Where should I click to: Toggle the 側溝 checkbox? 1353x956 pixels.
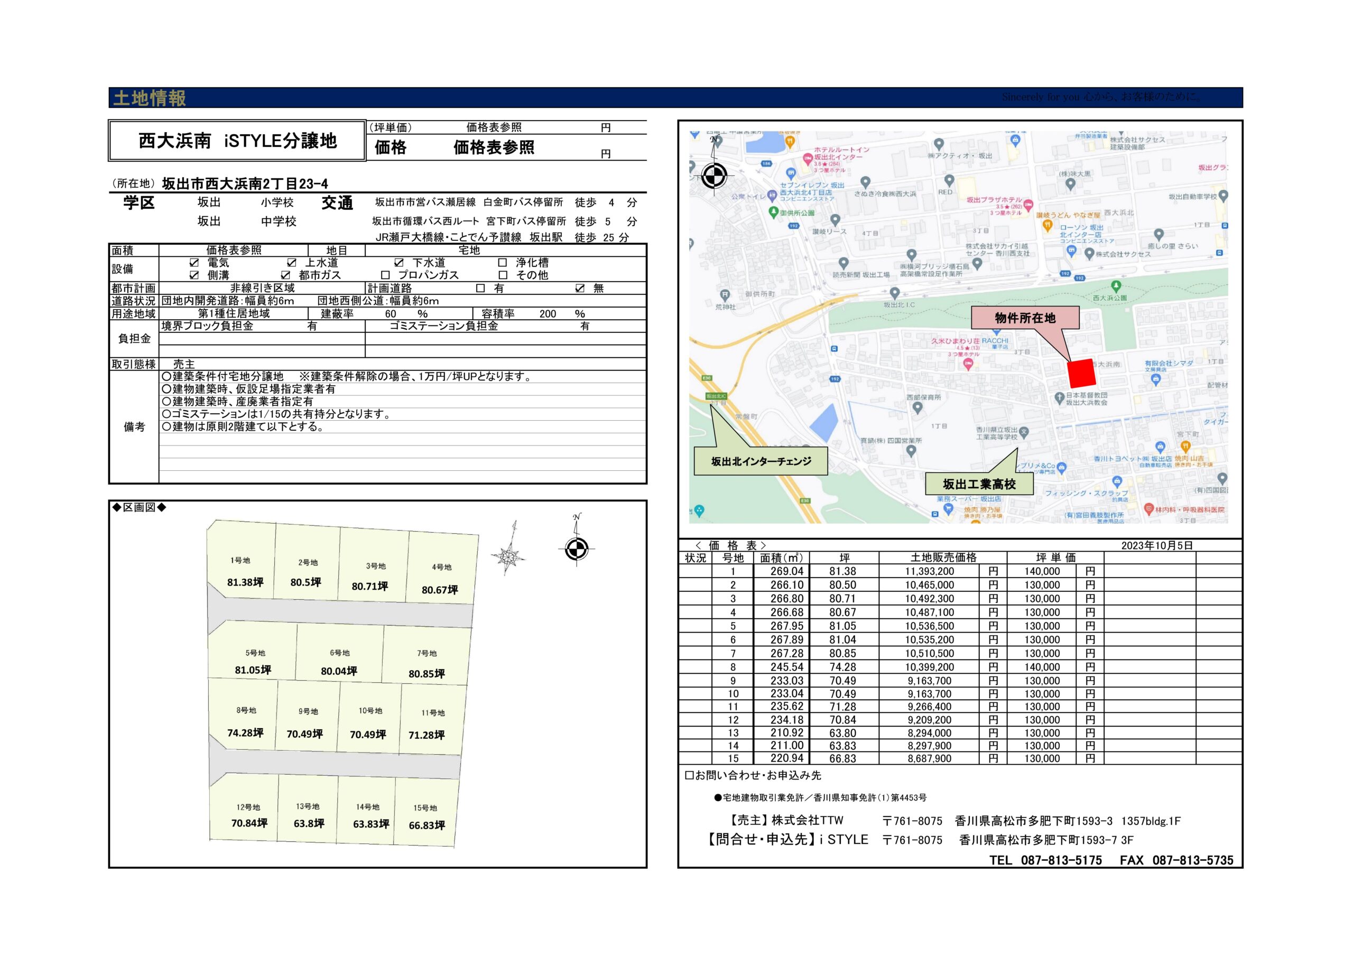pyautogui.click(x=194, y=275)
